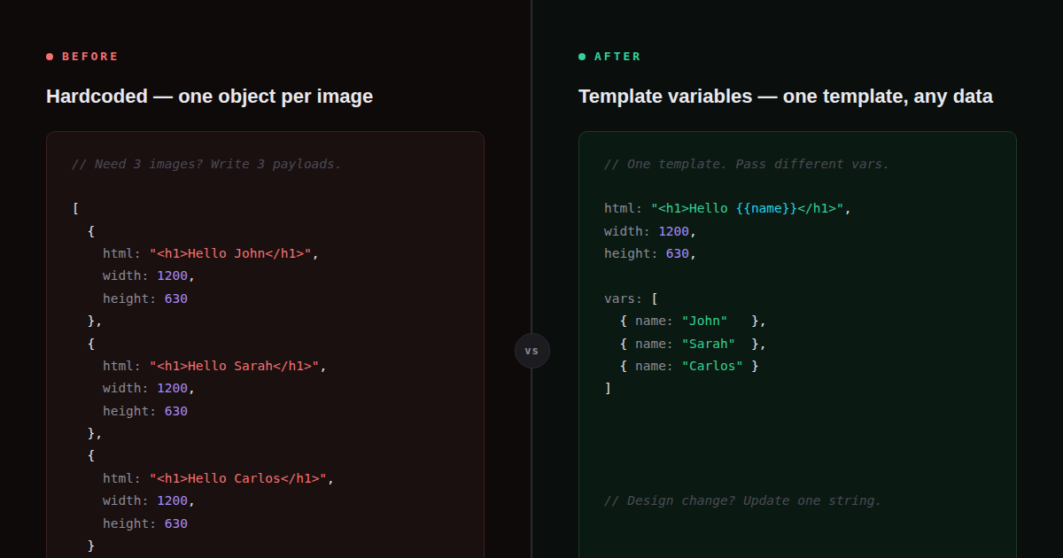Click the string "<h1>Hello Sarah</h1>"
Viewport: 1063px width, 558px height.
tap(234, 366)
